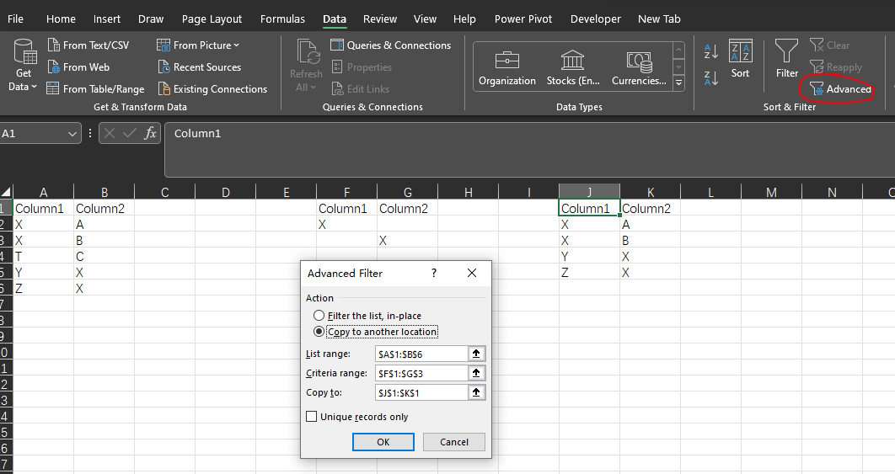This screenshot has width=895, height=474.
Task: Select 'Filter the list, in-place' option
Action: pos(319,316)
